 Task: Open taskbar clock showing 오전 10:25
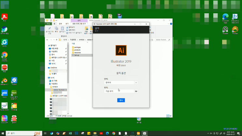[x=231, y=133]
